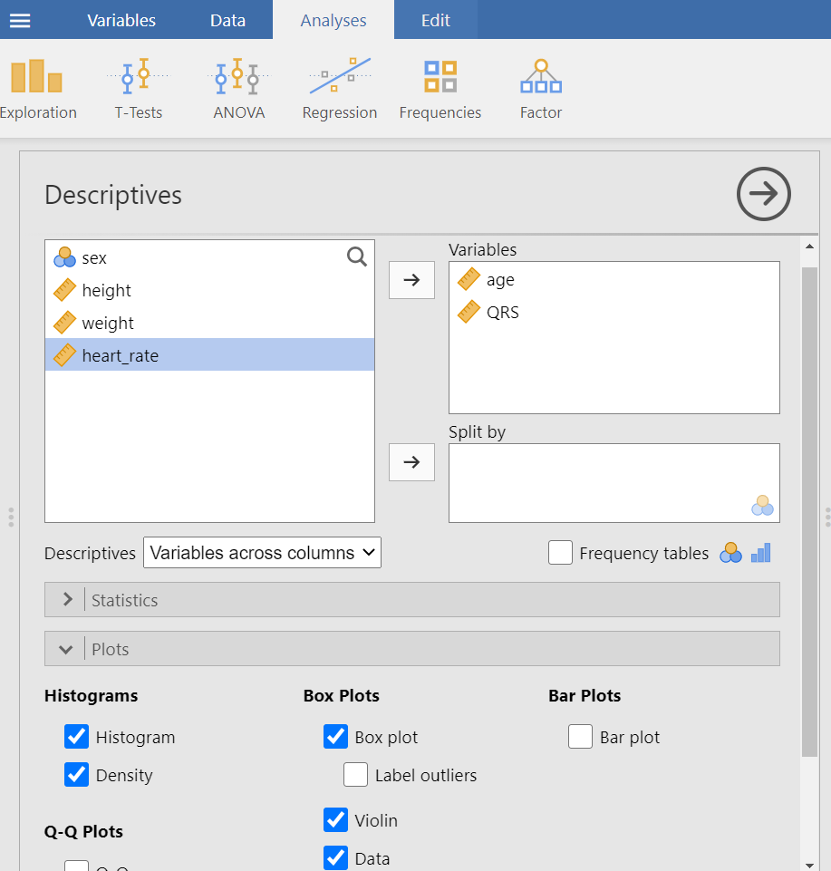Screen dimensions: 831x871
Task: Open the T-Tests analysis menu
Action: (x=138, y=89)
